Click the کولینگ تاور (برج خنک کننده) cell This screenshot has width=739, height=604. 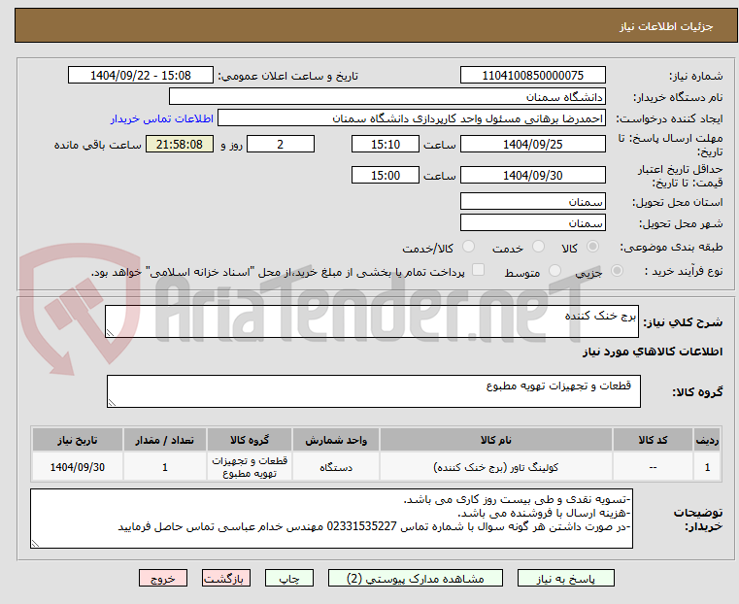click(496, 467)
